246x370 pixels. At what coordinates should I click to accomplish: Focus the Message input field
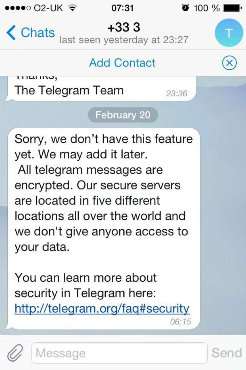(x=119, y=353)
